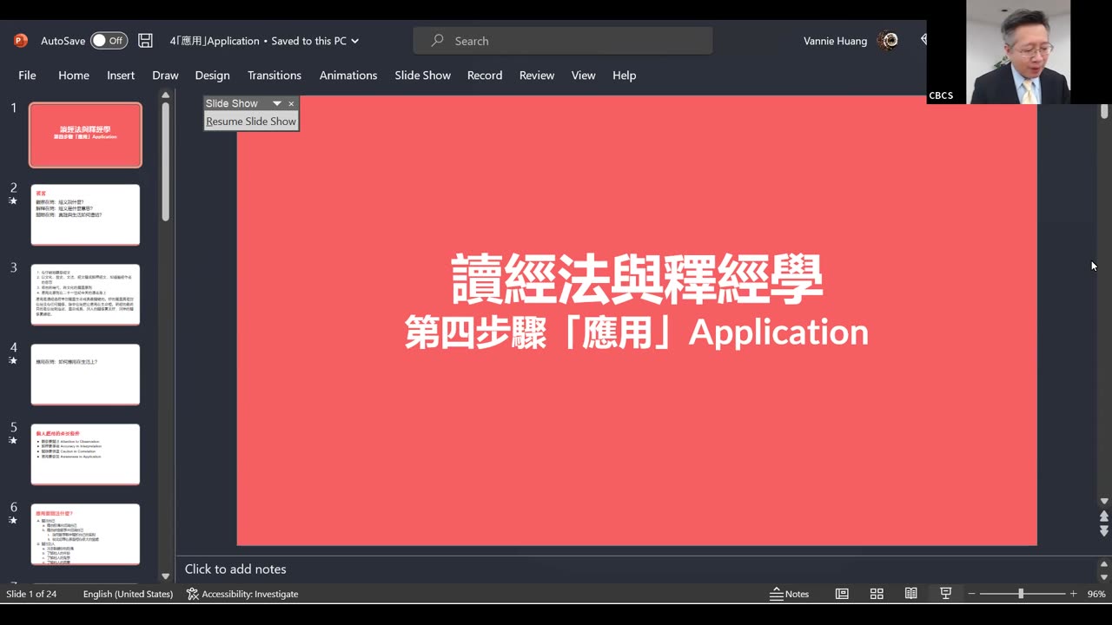Click the Vannie Huang account name
1112x625 pixels.
(x=835, y=41)
